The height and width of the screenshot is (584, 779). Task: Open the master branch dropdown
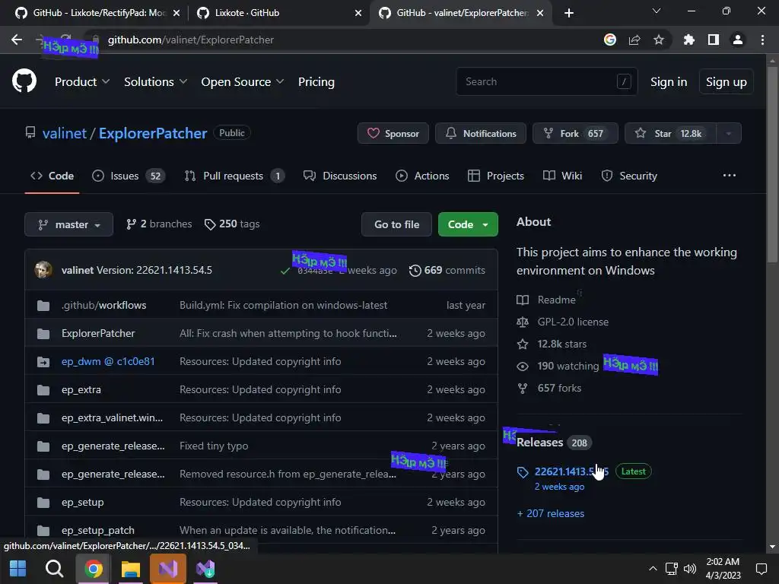(68, 224)
